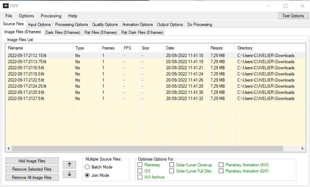Screen dimensions: 310x187
Task: Open the Processing menu
Action: pos(51,16)
